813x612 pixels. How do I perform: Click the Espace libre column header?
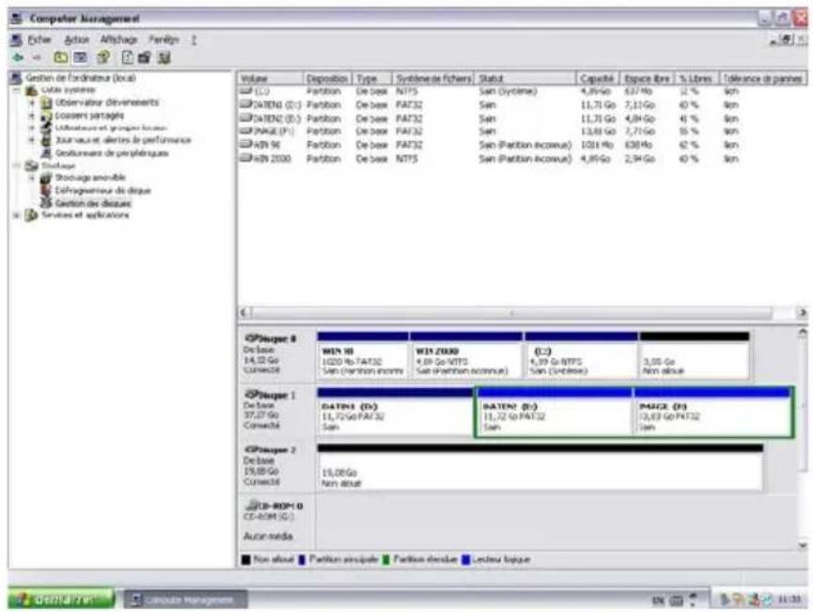(647, 78)
